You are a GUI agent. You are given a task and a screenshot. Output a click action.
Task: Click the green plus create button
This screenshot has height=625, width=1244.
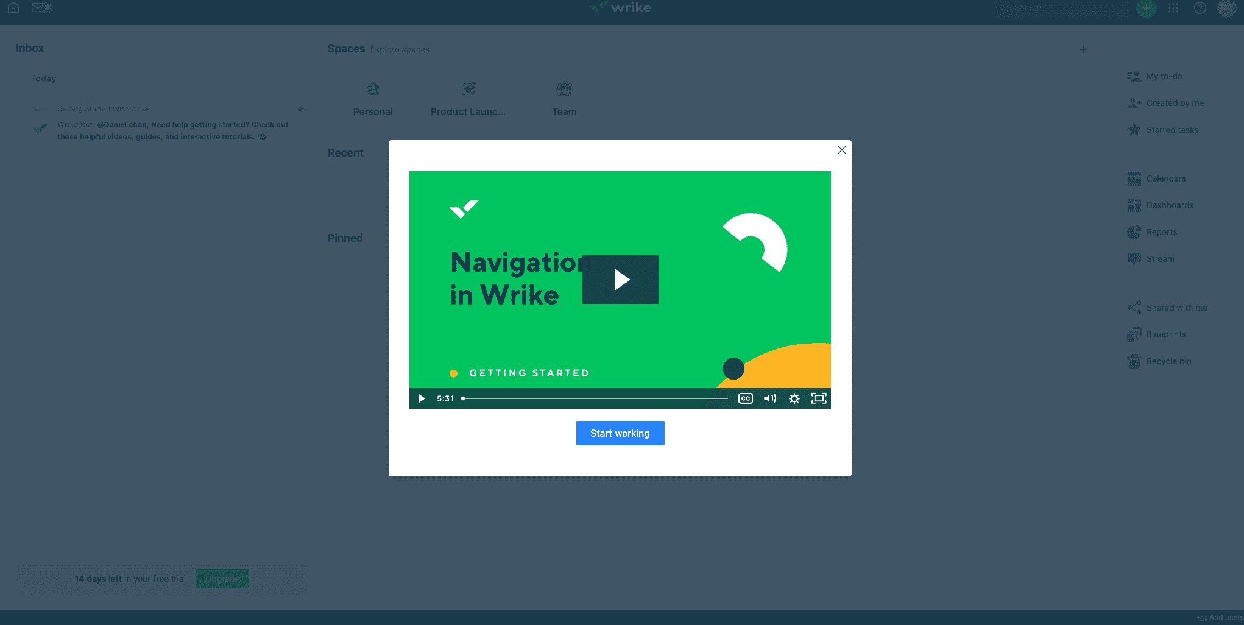pos(1146,8)
